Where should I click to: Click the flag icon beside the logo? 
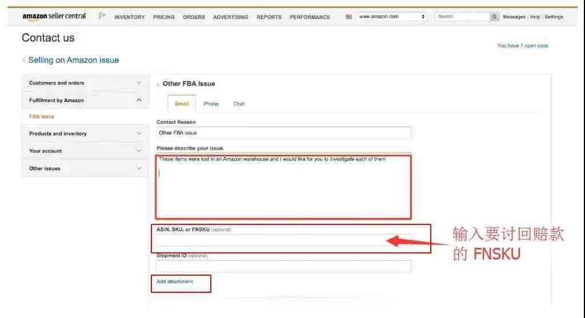point(102,17)
